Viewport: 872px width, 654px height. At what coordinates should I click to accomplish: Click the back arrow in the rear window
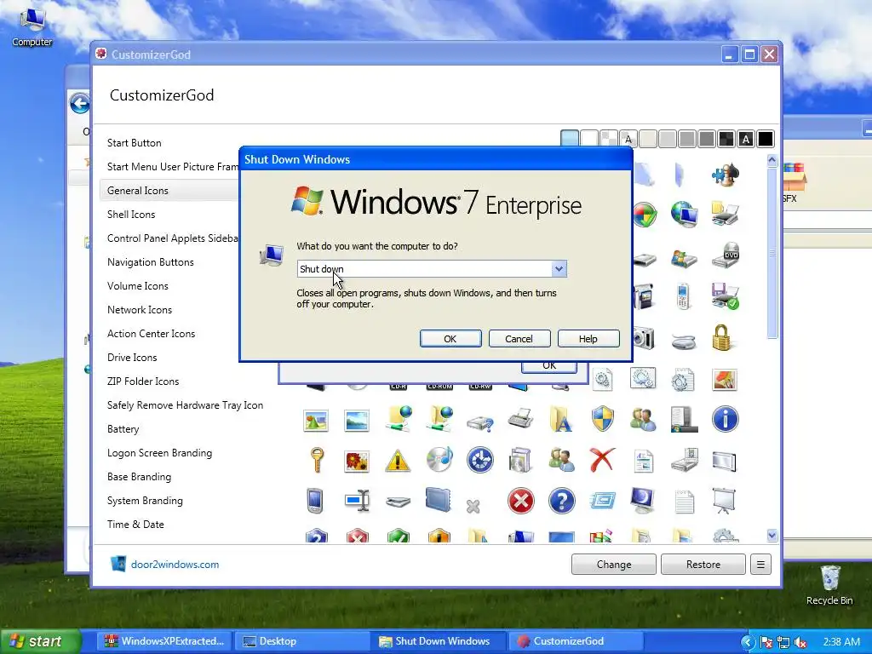79,103
